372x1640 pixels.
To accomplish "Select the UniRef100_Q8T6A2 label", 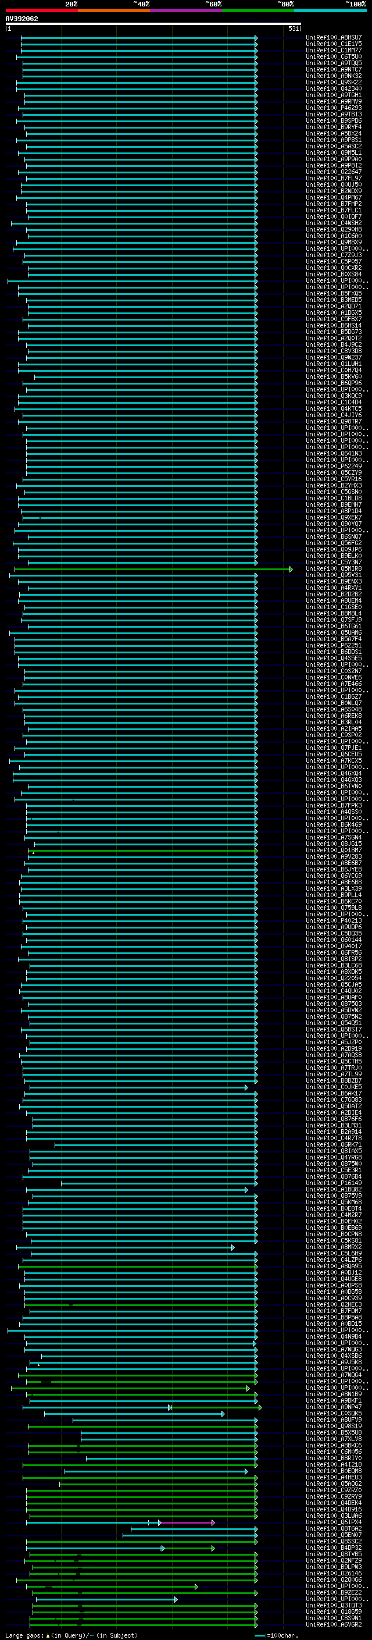I will (x=334, y=1528).
